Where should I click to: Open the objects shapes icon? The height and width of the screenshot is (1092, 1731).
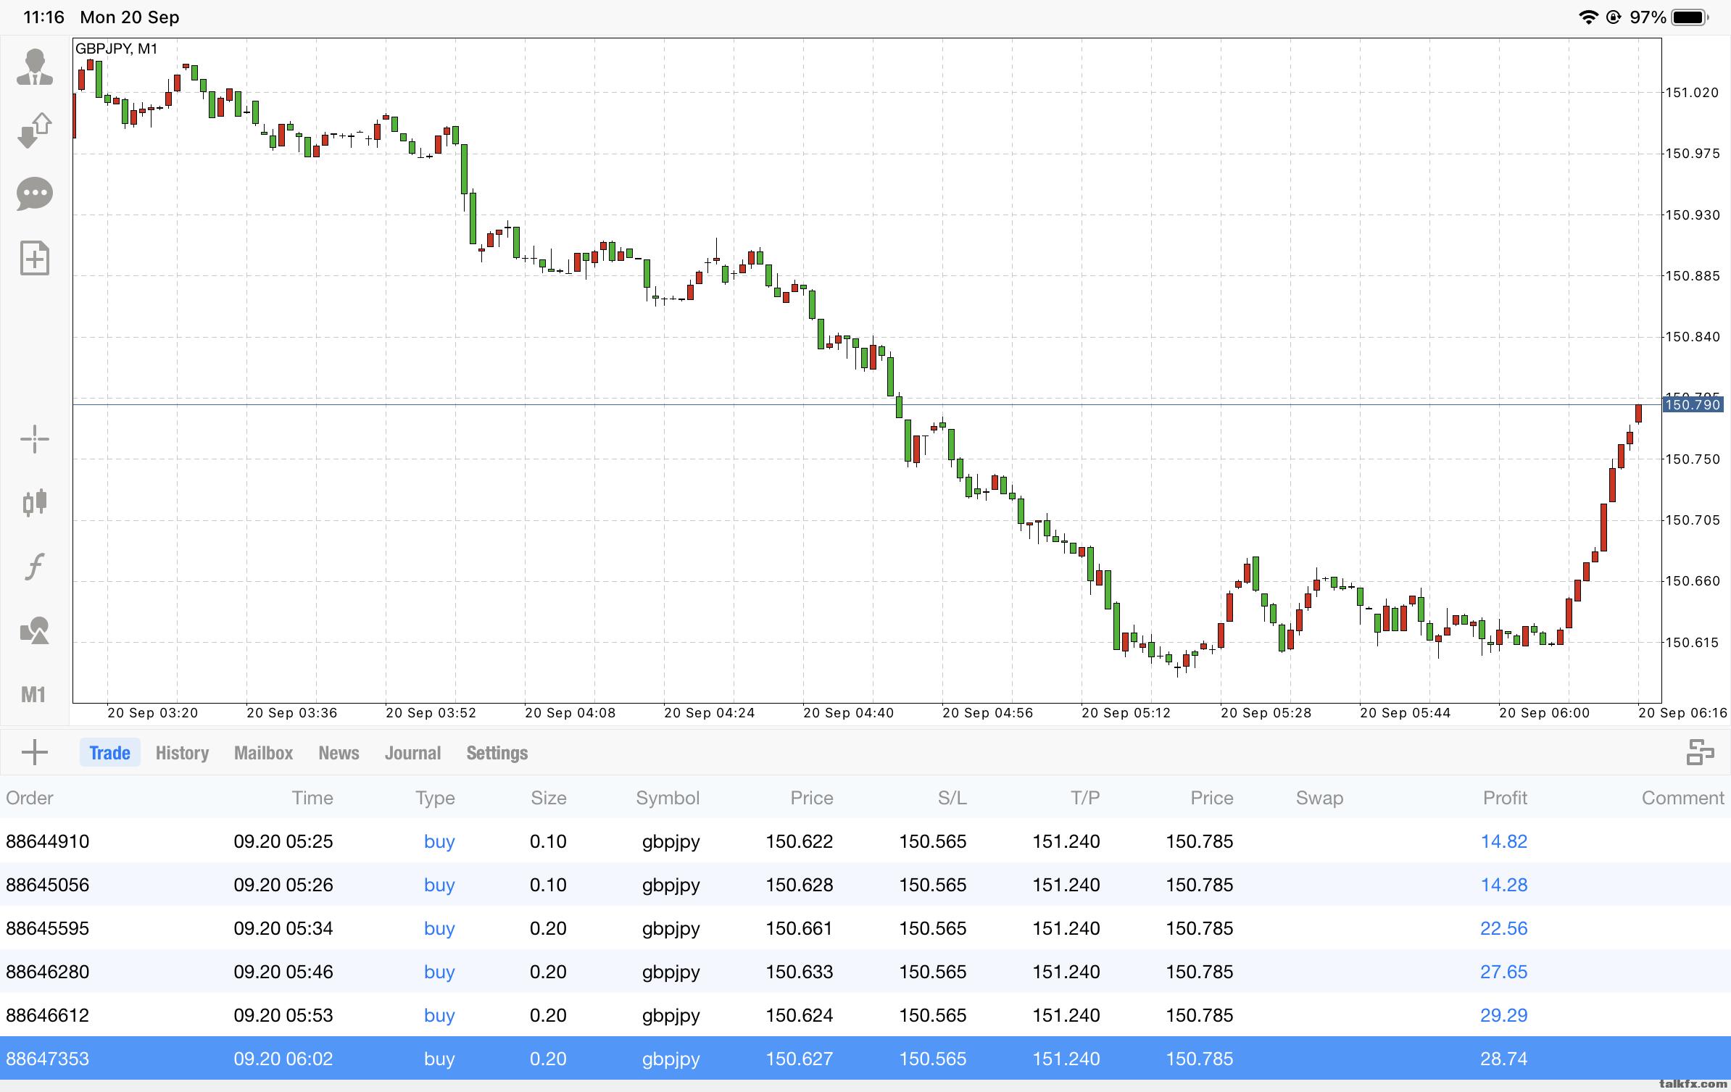(x=35, y=630)
